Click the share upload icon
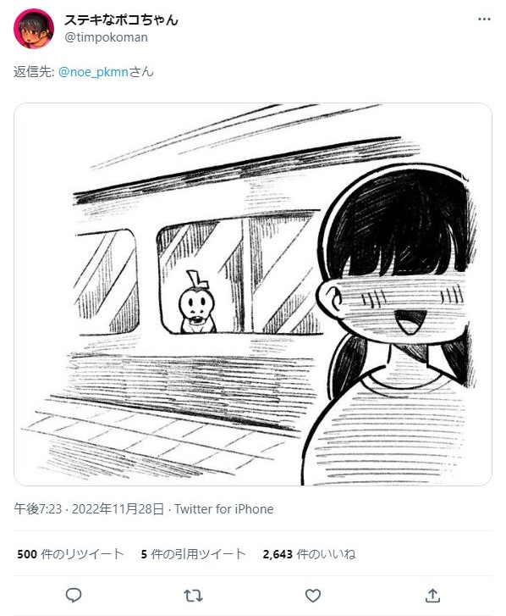This screenshot has width=506, height=616. pyautogui.click(x=432, y=596)
